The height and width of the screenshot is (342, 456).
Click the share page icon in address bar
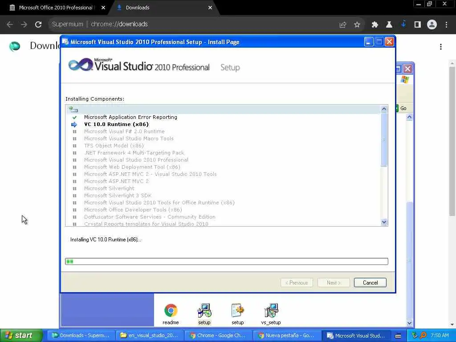[342, 25]
